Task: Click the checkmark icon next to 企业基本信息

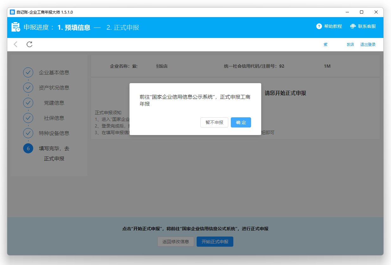Action: [x=28, y=72]
